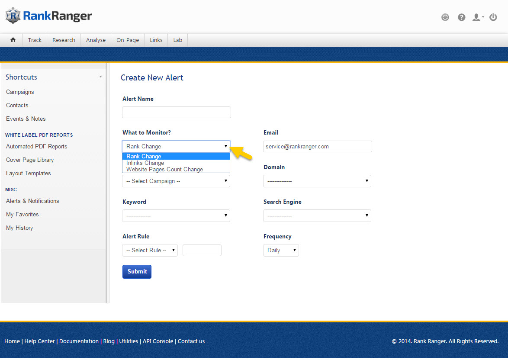
Task: Open the Search Engine dropdown
Action: tap(317, 216)
